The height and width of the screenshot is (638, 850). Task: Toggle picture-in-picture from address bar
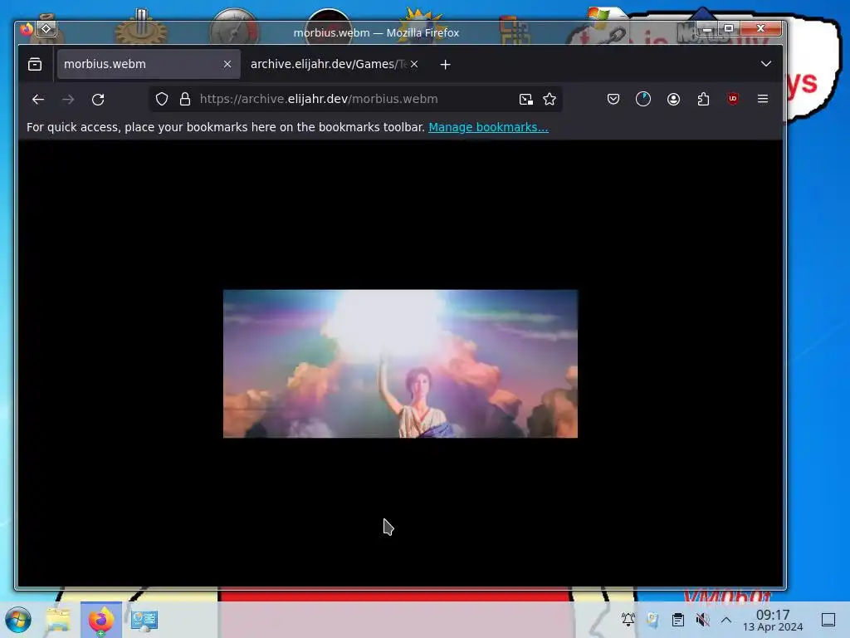pyautogui.click(x=525, y=99)
